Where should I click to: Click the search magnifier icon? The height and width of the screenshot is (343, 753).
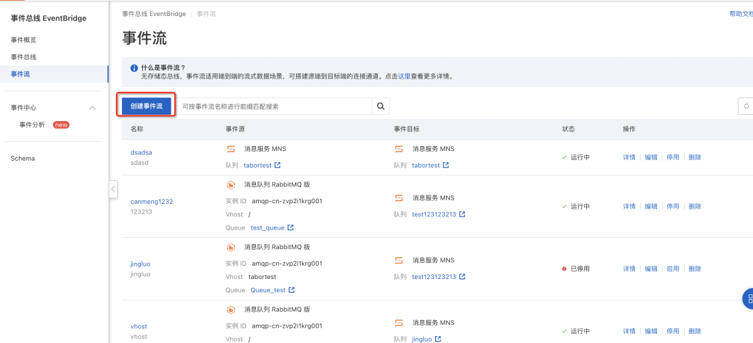(381, 106)
